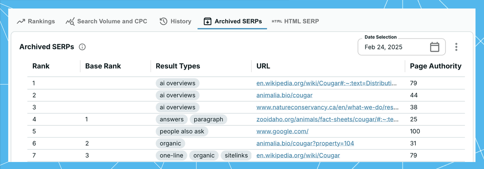Click the Page Authority column header
Viewport: 484px width, 169px height.
(436, 66)
